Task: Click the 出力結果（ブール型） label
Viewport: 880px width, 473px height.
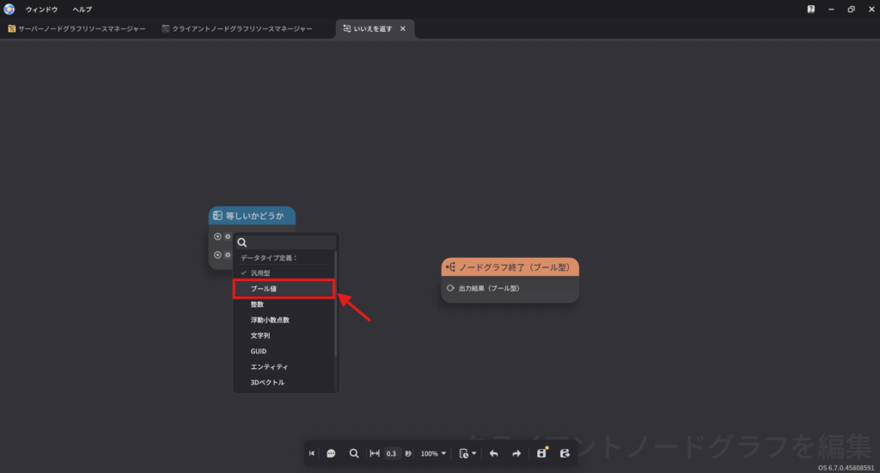Action: pyautogui.click(x=489, y=288)
